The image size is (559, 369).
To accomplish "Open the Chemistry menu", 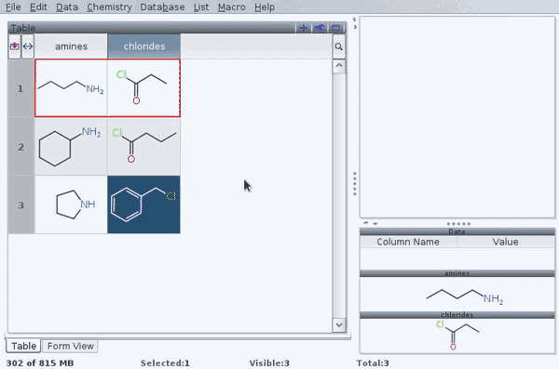I will click(x=109, y=7).
